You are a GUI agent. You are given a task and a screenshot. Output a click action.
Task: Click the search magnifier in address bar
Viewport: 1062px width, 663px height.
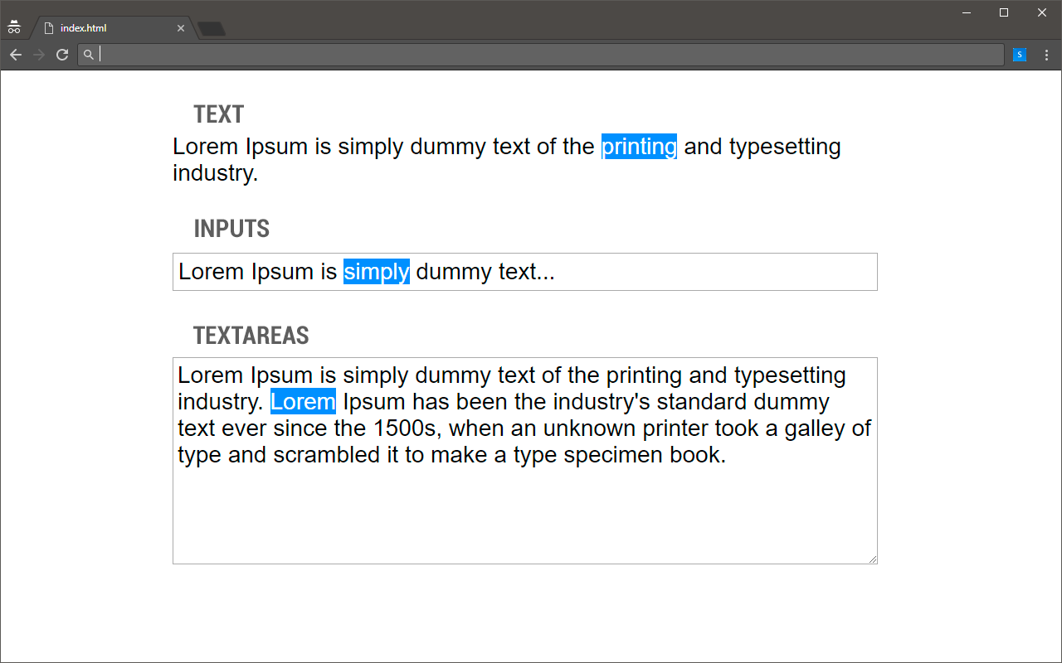(89, 55)
